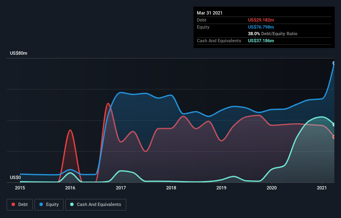
Task: Click the 2015 x-axis label
Action: pyautogui.click(x=20, y=188)
